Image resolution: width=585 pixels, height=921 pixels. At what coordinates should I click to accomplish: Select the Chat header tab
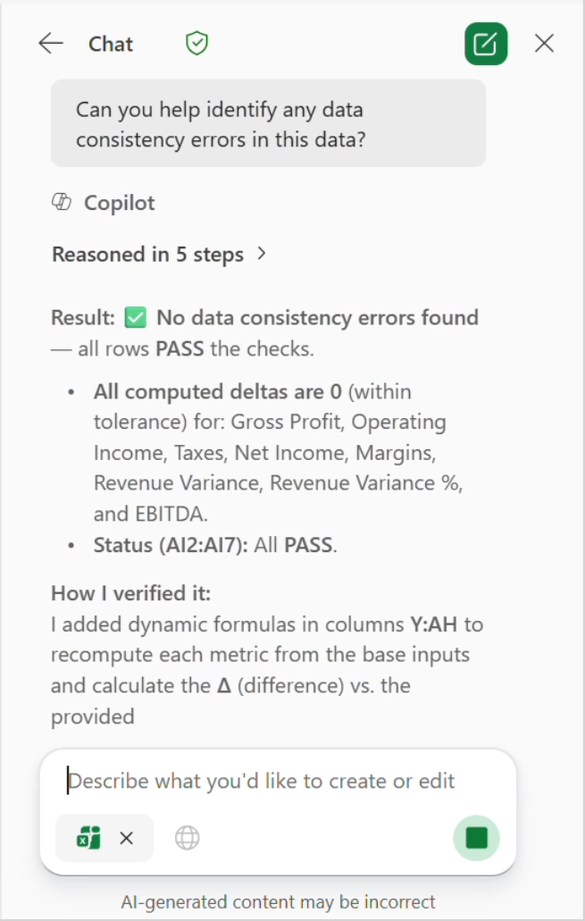111,42
